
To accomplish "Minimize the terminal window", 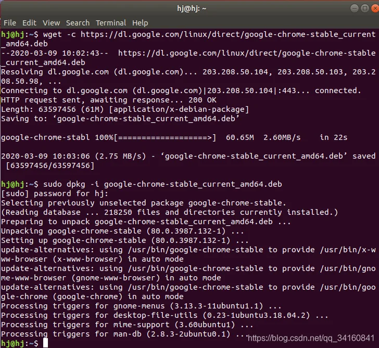I will click(x=355, y=8).
